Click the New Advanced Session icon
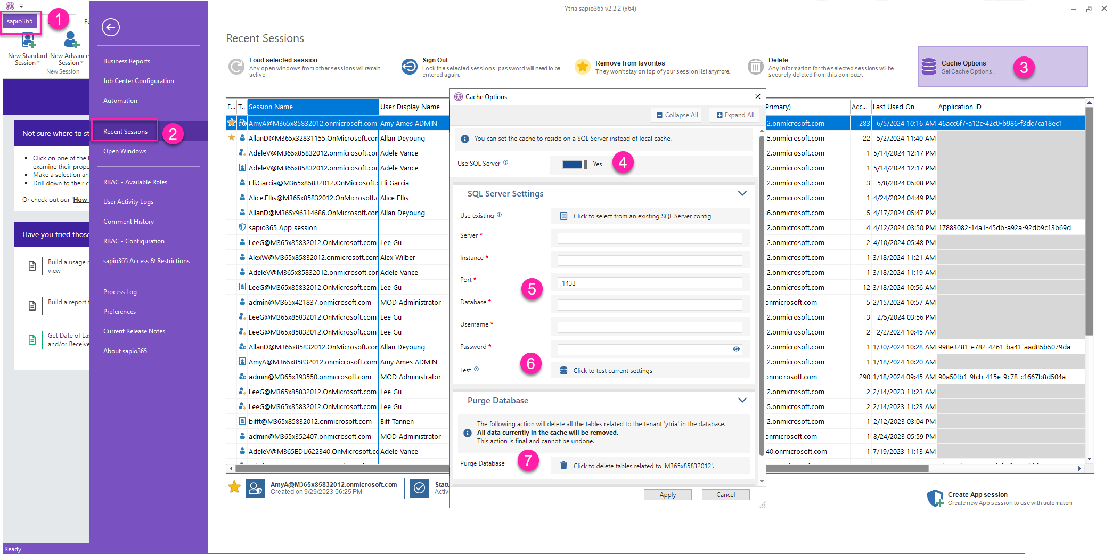The height and width of the screenshot is (554, 1112). (71, 40)
